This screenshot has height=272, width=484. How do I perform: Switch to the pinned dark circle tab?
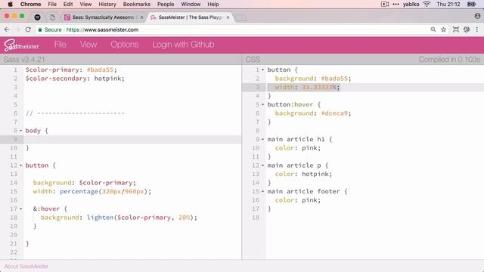click(37, 17)
